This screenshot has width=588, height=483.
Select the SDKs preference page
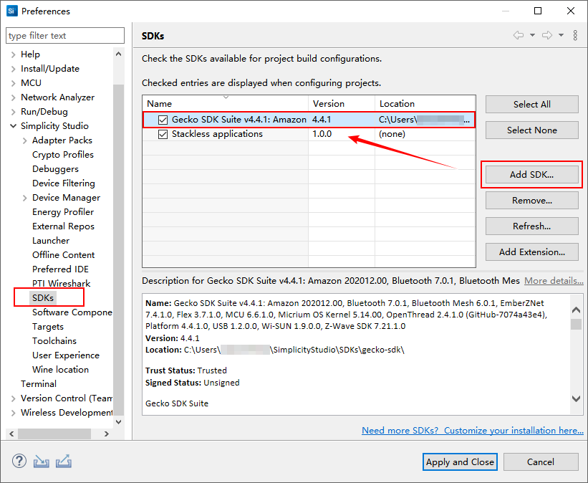click(43, 297)
